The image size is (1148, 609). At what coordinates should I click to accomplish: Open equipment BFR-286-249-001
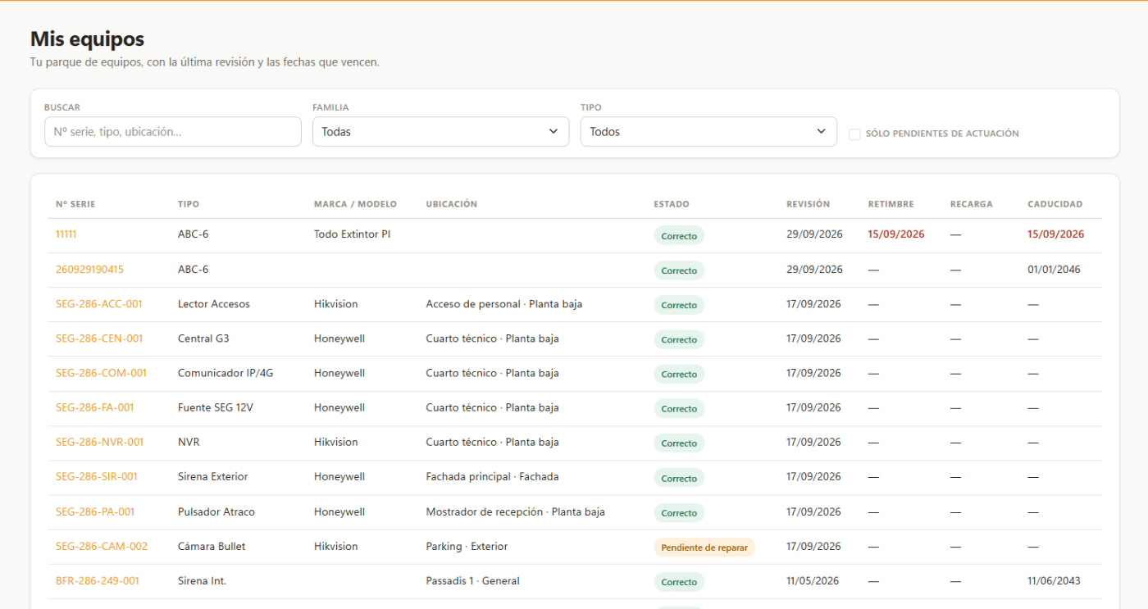(x=98, y=581)
